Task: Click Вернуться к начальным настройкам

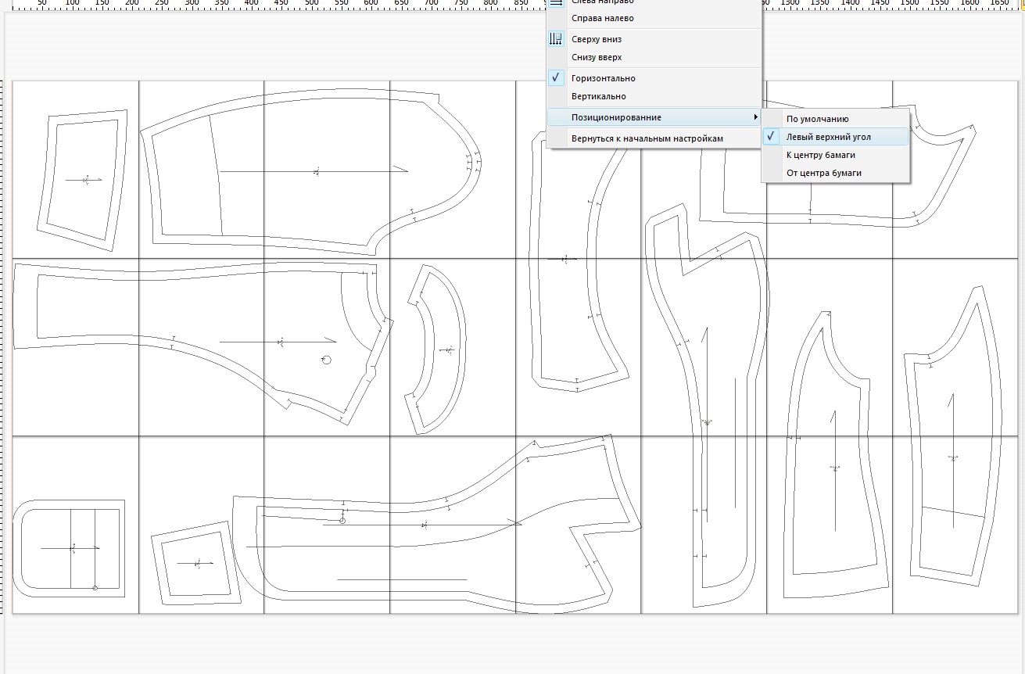Action: (647, 138)
